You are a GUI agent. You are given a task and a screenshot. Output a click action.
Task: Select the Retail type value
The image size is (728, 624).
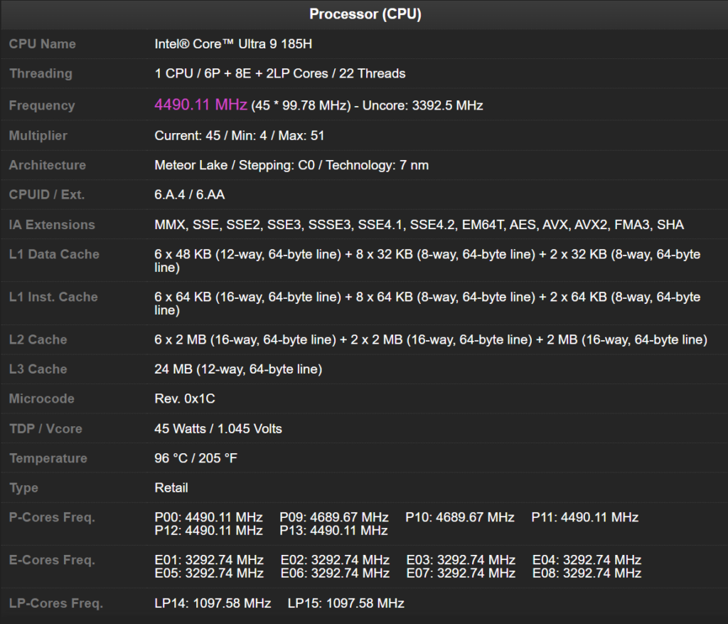pyautogui.click(x=171, y=488)
